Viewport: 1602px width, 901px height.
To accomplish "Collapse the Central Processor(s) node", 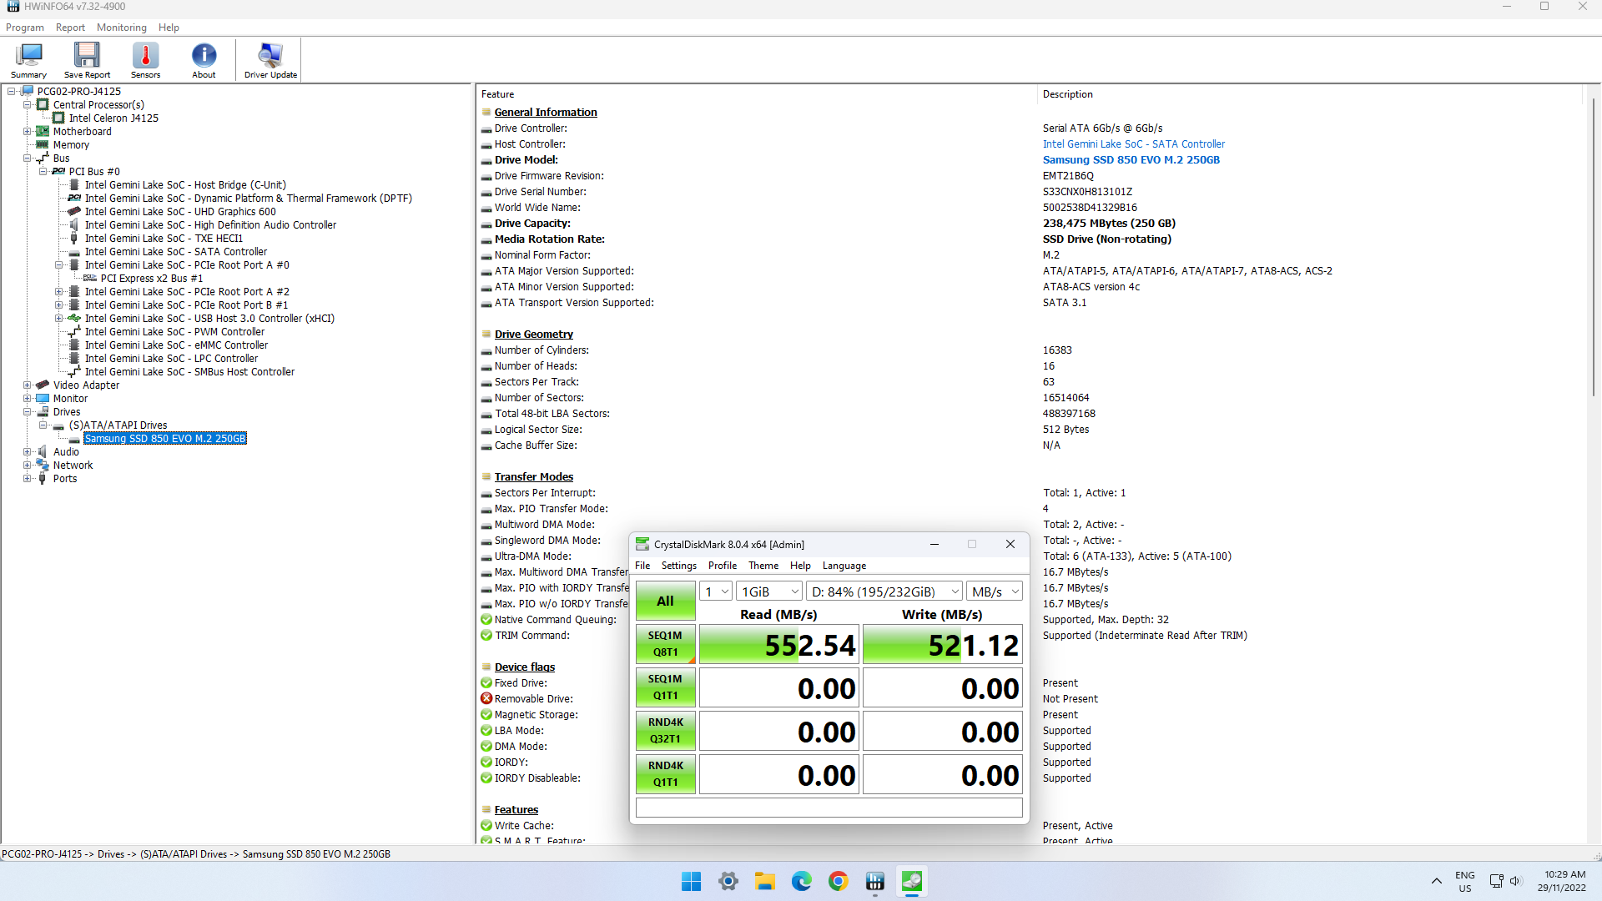I will (27, 105).
